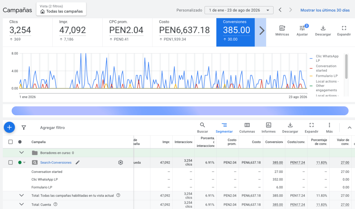Expand the Total: Cuenta row

tap(21, 204)
